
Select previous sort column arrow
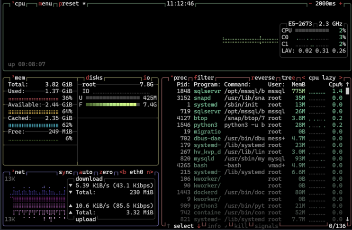pos(304,78)
